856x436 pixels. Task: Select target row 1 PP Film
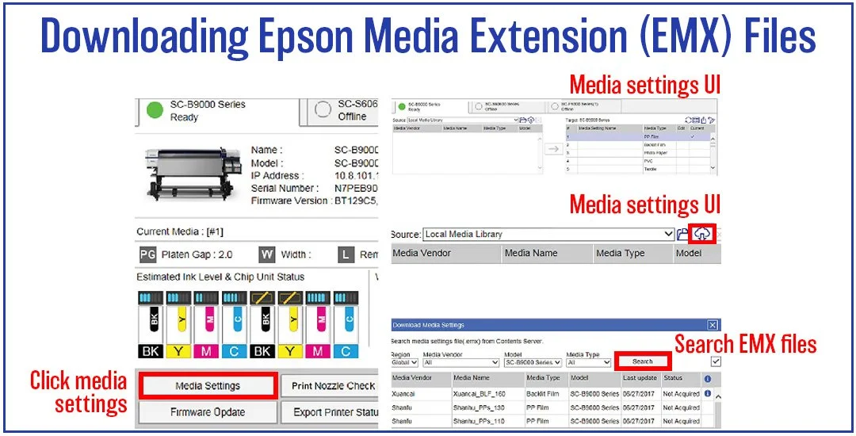(x=638, y=136)
